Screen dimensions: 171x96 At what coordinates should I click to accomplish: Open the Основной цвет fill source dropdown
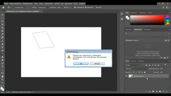point(20,7)
